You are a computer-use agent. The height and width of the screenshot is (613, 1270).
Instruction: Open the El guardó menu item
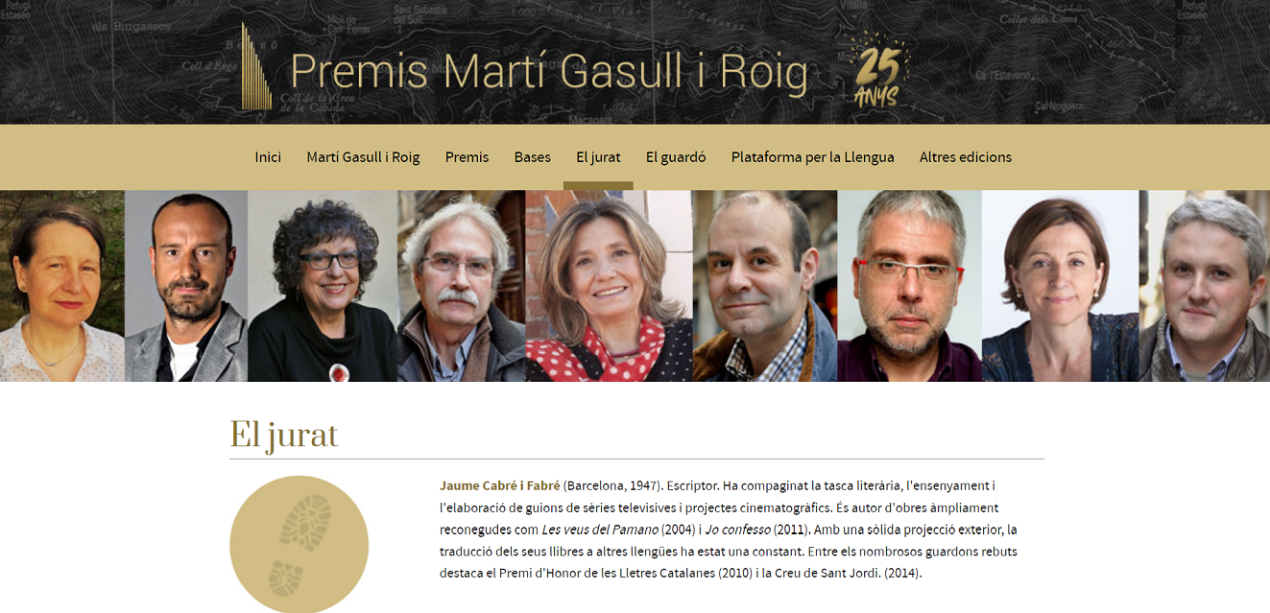click(676, 157)
